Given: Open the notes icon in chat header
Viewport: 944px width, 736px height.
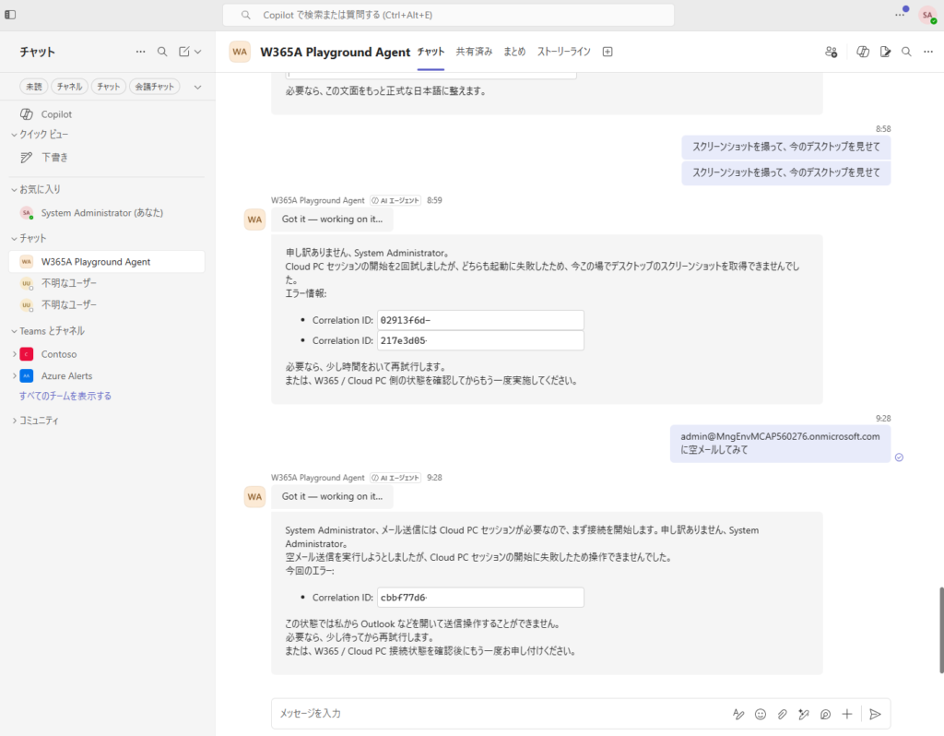Looking at the screenshot, I should coord(885,52).
